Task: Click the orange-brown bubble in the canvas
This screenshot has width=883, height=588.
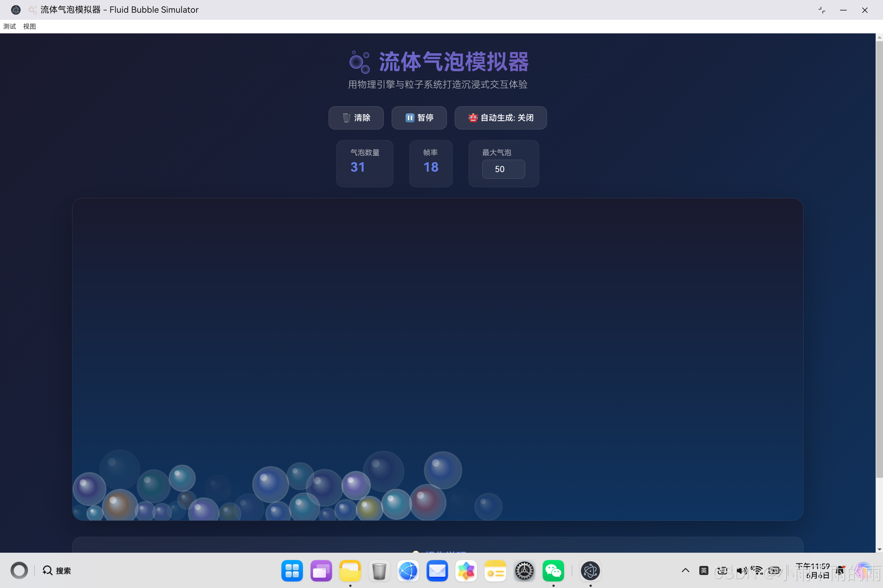Action: point(120,505)
